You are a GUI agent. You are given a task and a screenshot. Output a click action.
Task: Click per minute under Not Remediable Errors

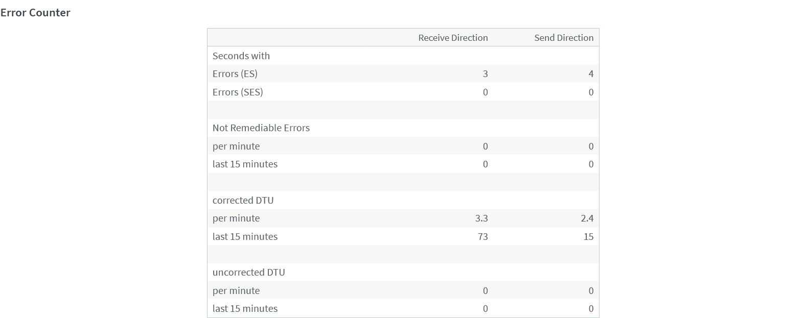click(236, 146)
